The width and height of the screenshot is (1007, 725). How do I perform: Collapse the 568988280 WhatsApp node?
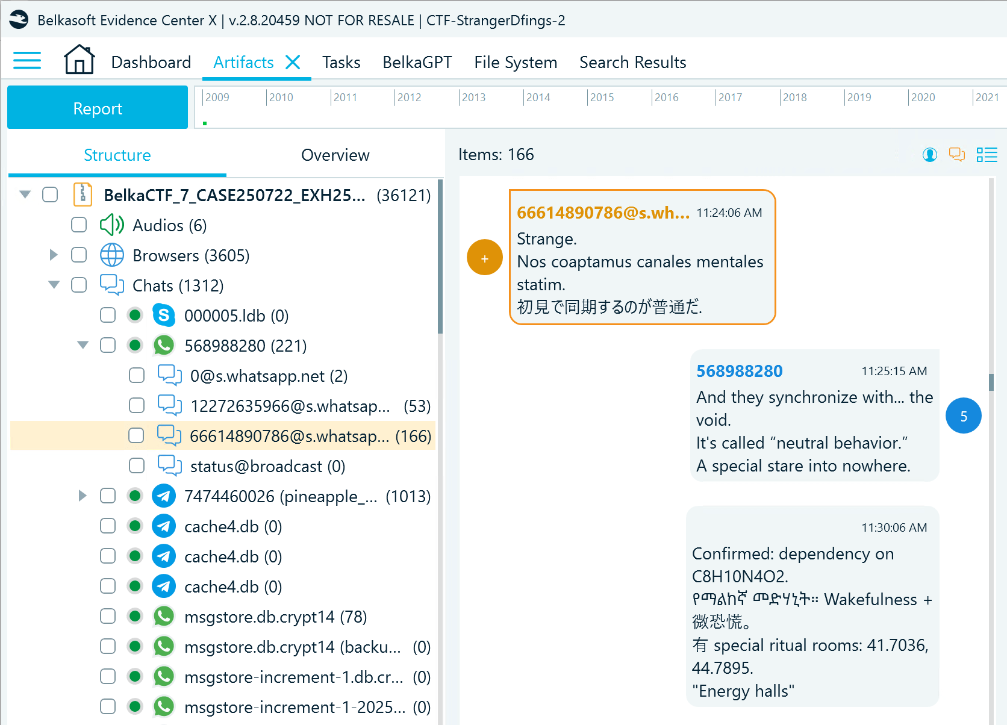83,345
